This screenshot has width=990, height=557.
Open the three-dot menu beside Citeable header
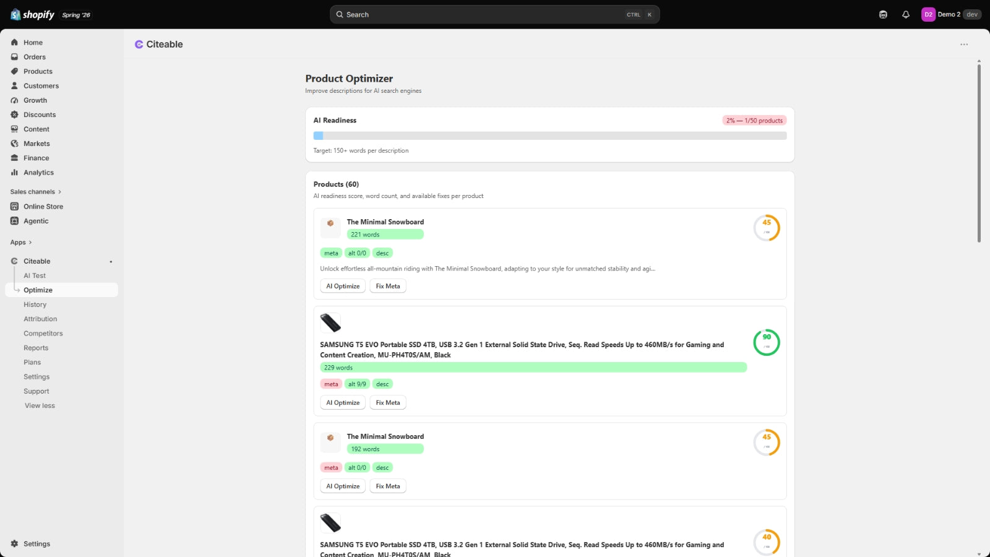(964, 45)
